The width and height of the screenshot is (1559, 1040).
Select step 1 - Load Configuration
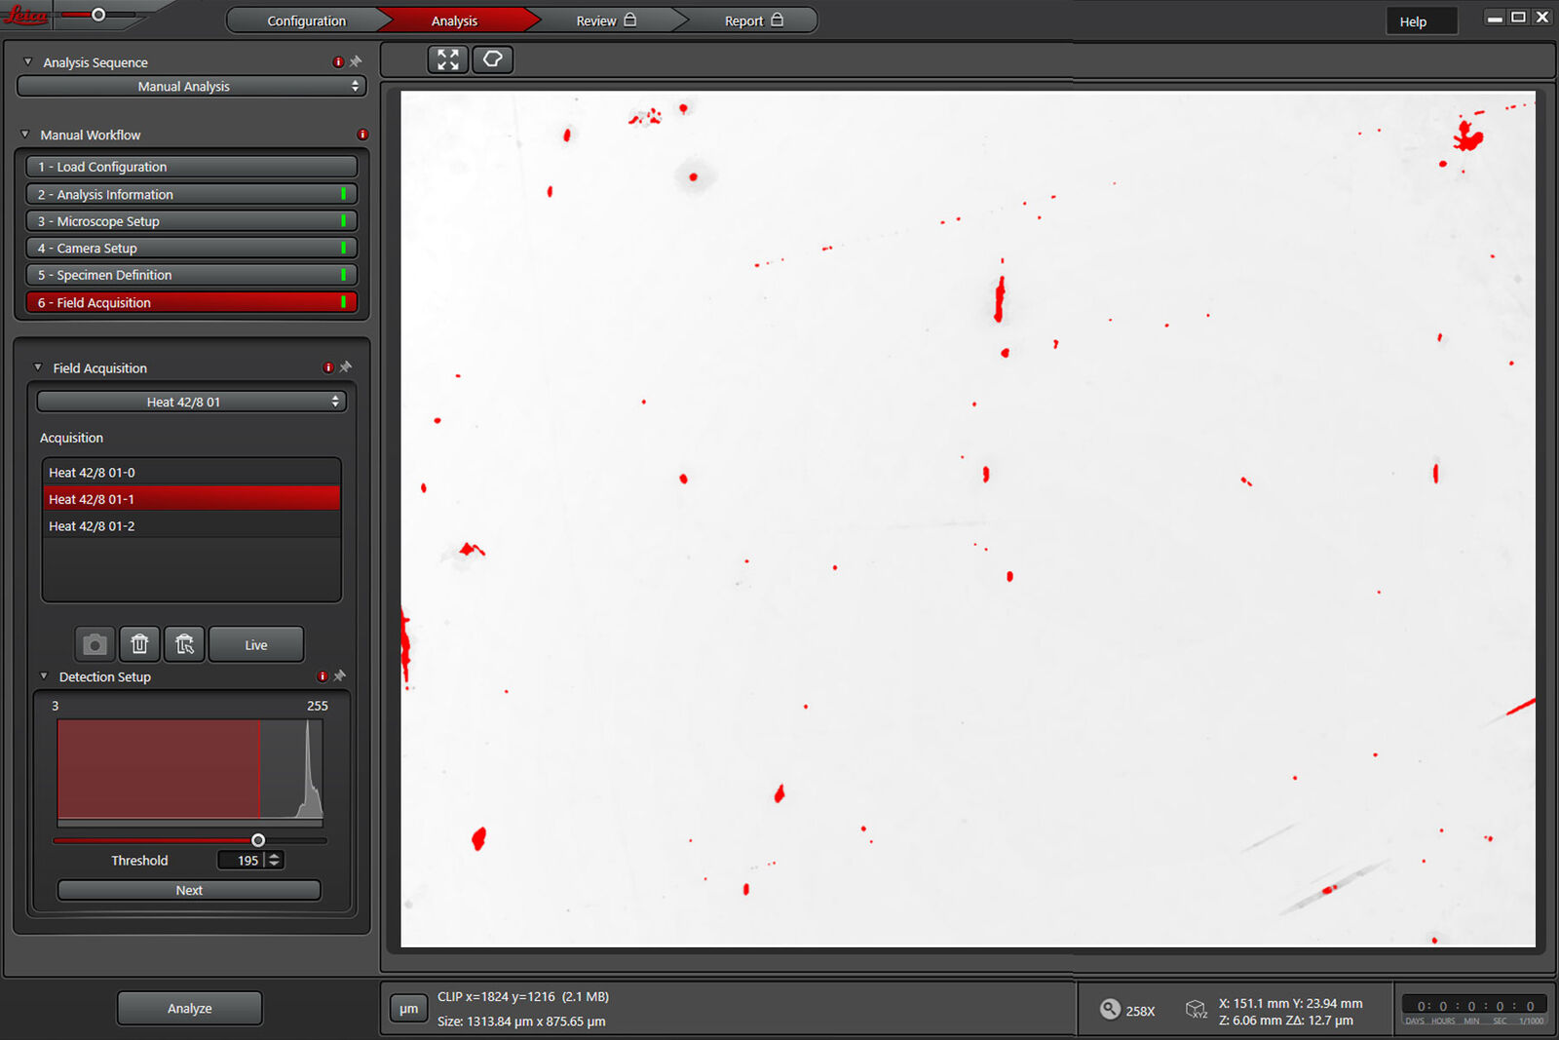click(192, 167)
